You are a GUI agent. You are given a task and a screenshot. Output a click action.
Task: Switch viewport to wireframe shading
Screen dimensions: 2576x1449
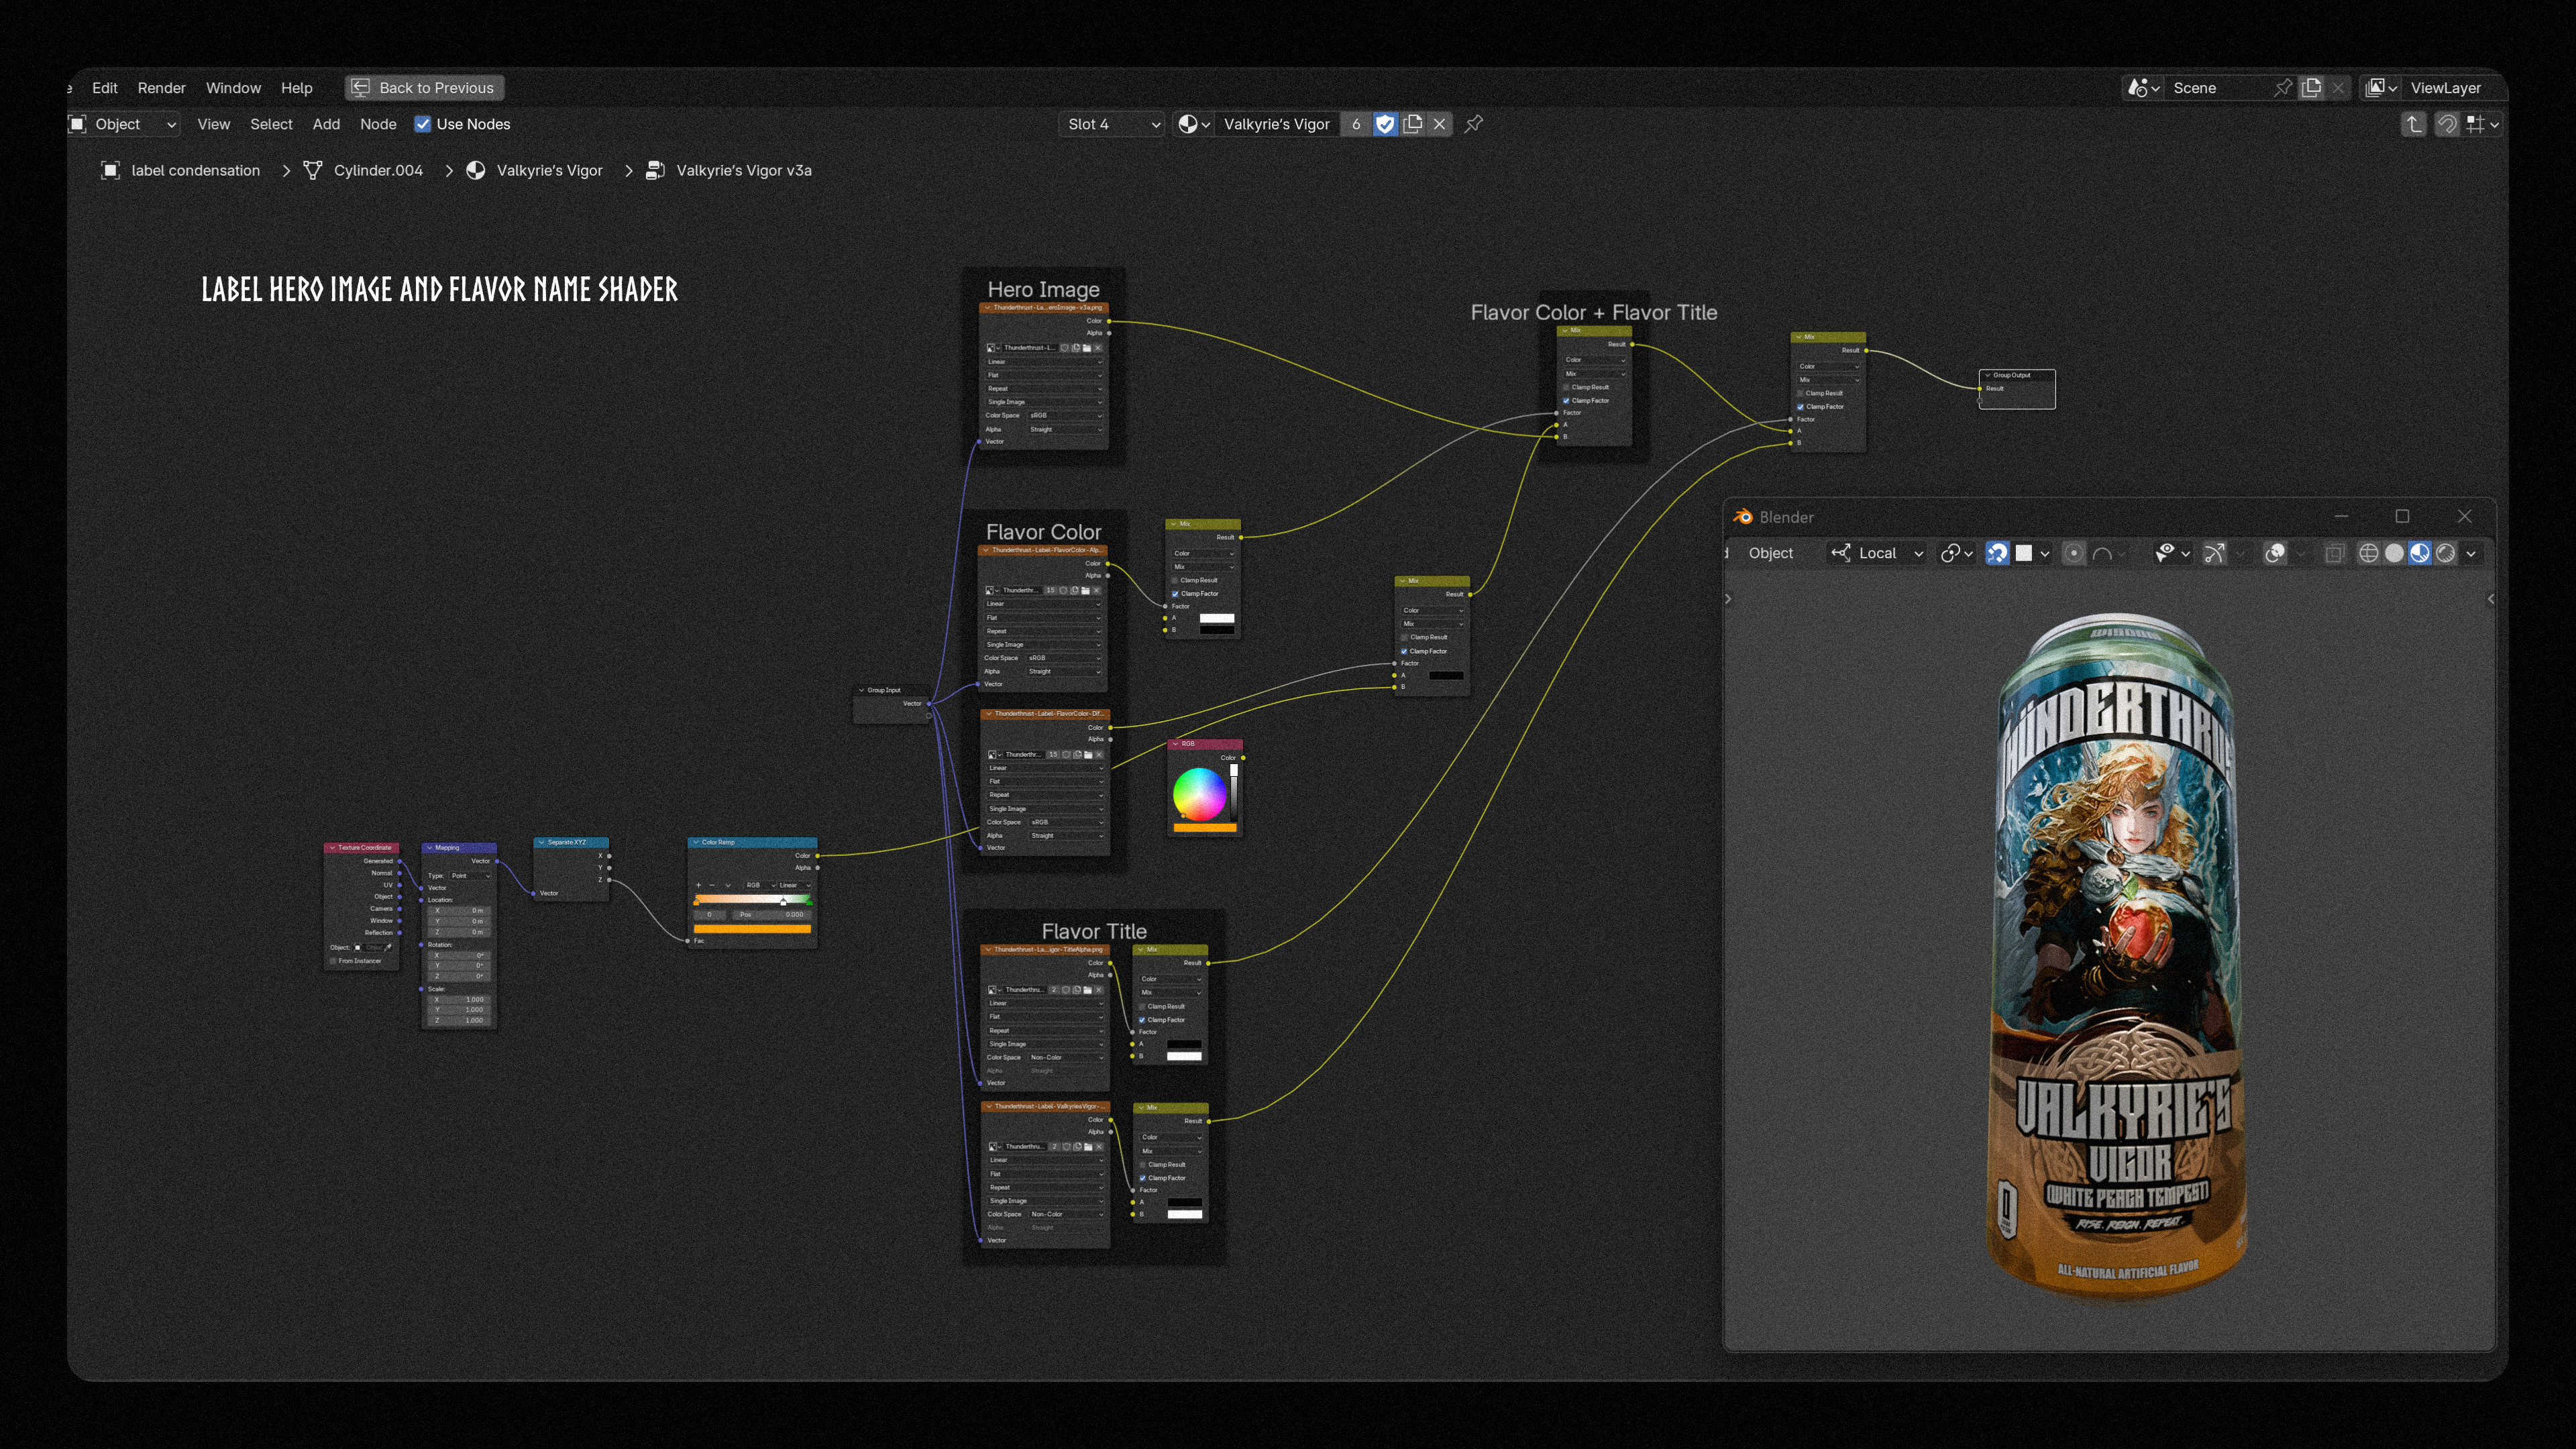(2368, 553)
